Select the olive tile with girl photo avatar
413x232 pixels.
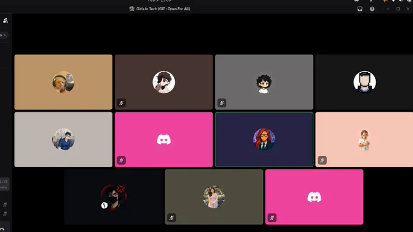pyautogui.click(x=214, y=197)
